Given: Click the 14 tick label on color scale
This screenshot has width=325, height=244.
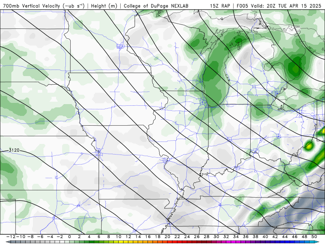Looking at the screenshot, I should (138, 237).
